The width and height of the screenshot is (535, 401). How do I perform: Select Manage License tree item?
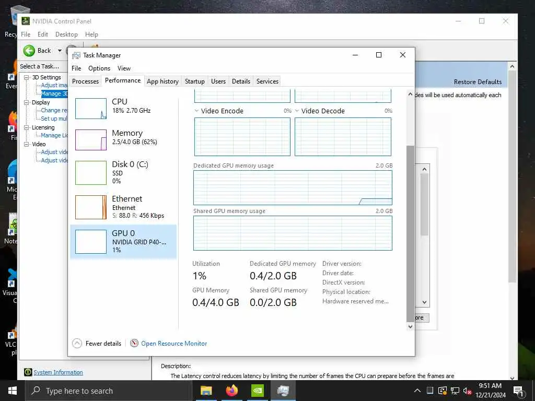click(x=54, y=135)
